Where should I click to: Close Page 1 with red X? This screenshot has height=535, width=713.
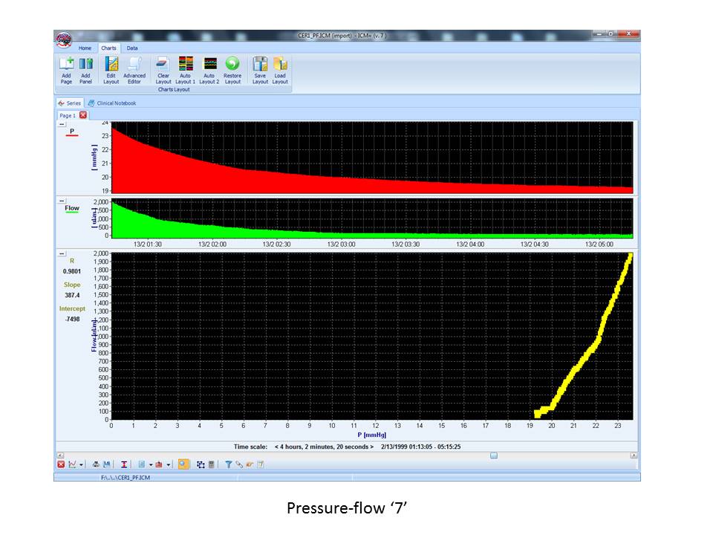pyautogui.click(x=83, y=115)
